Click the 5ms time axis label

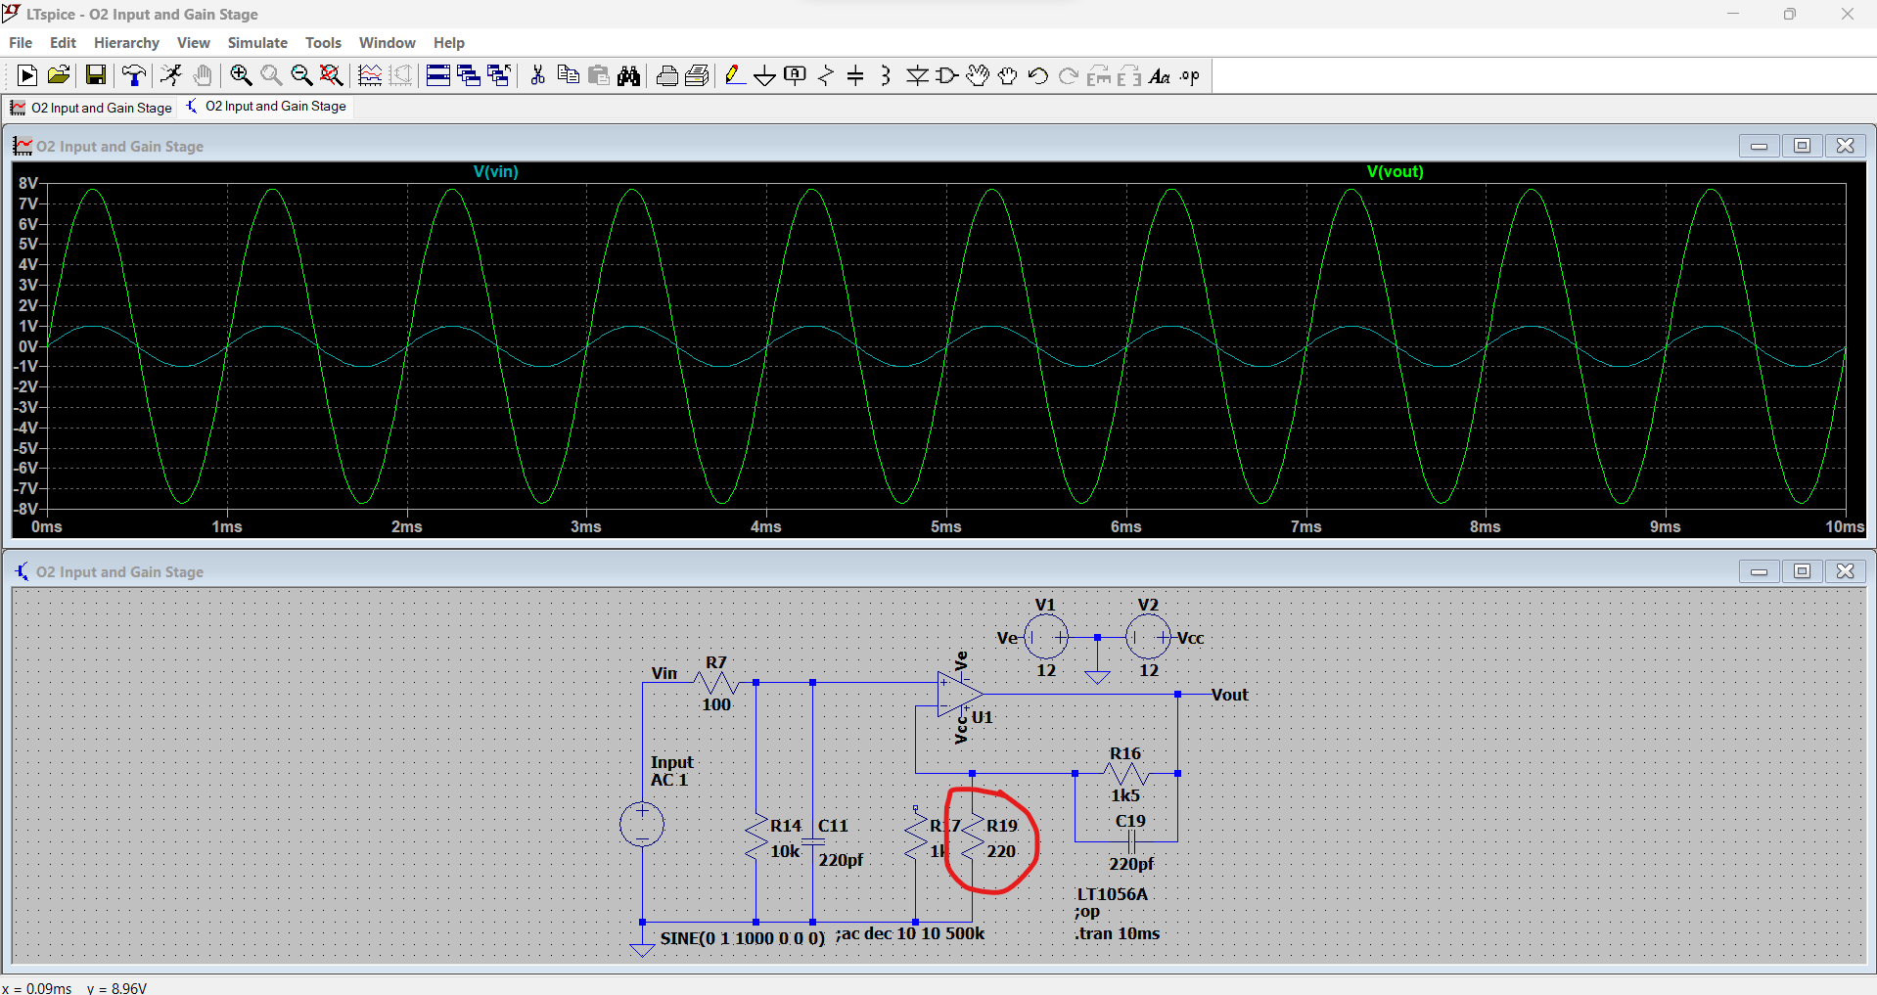[x=945, y=526]
